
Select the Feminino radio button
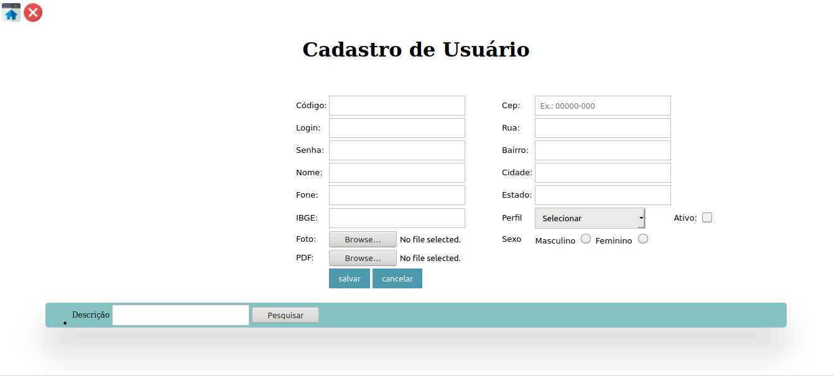(x=643, y=239)
